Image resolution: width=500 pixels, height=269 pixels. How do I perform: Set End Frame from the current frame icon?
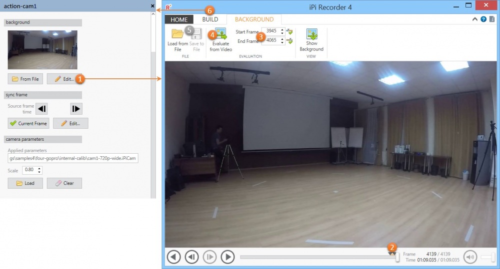coord(289,41)
